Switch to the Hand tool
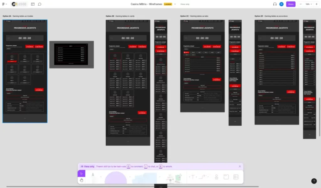321x188 pixels. point(81,180)
